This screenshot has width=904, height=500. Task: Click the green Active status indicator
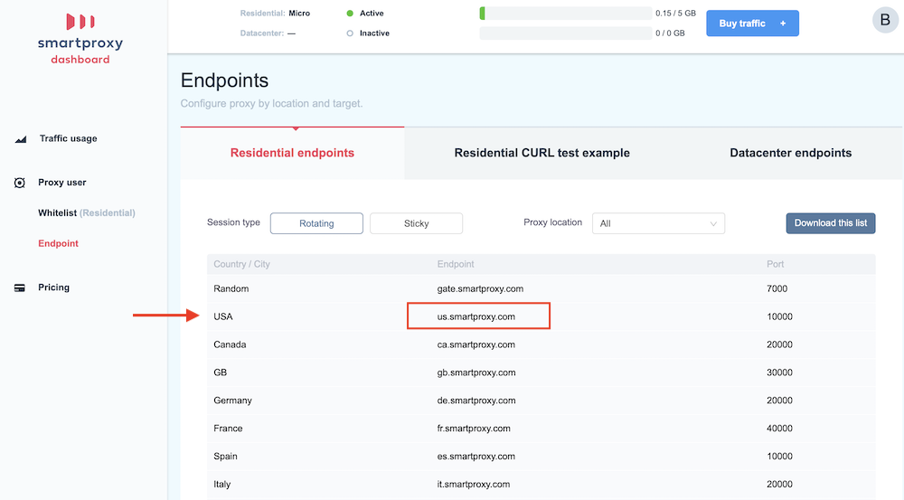pyautogui.click(x=350, y=14)
